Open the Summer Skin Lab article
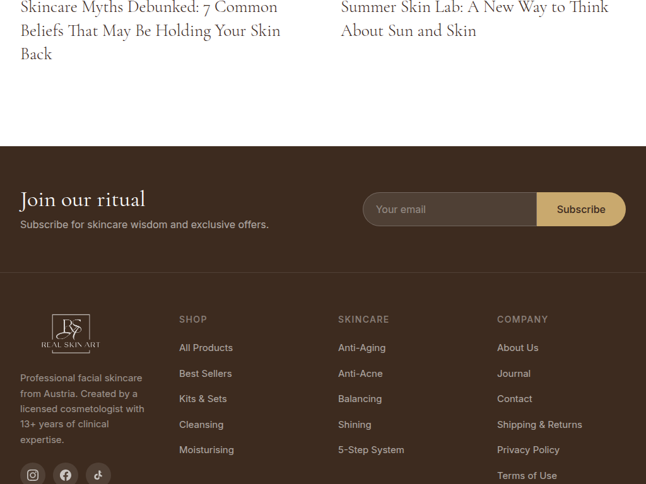 tap(474, 19)
